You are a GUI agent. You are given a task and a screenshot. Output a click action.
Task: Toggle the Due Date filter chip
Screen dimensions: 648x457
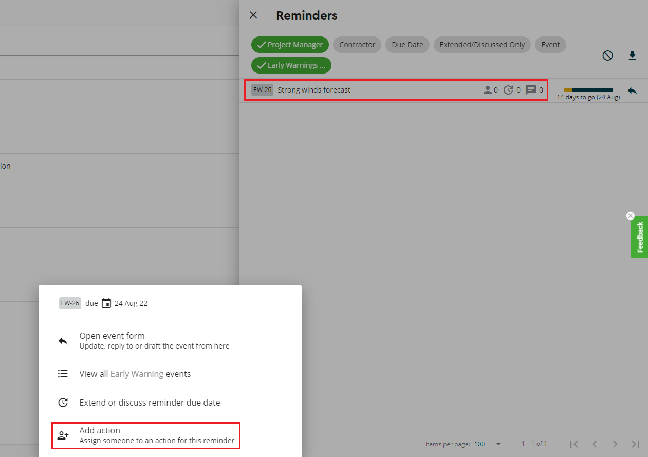407,45
